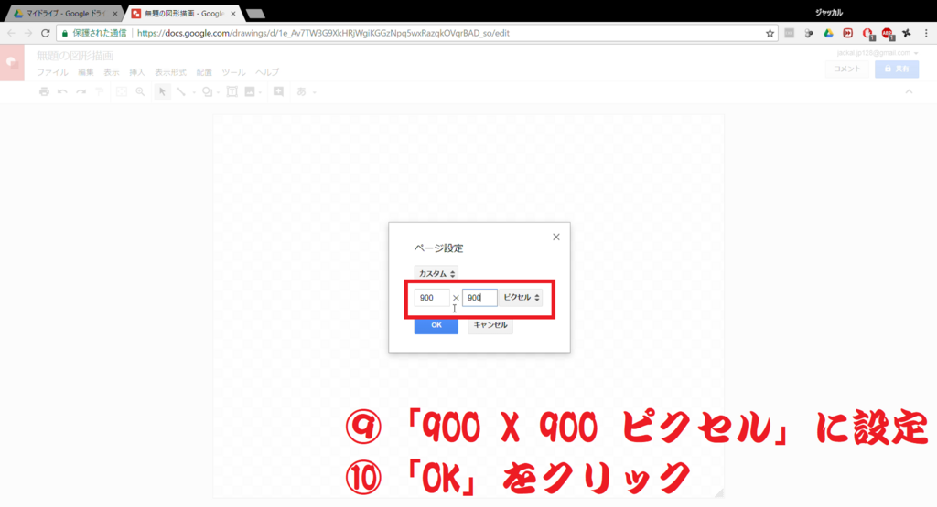Screen dimensions: 937x507
Task: Open the 表示形式 menu
Action: click(171, 72)
